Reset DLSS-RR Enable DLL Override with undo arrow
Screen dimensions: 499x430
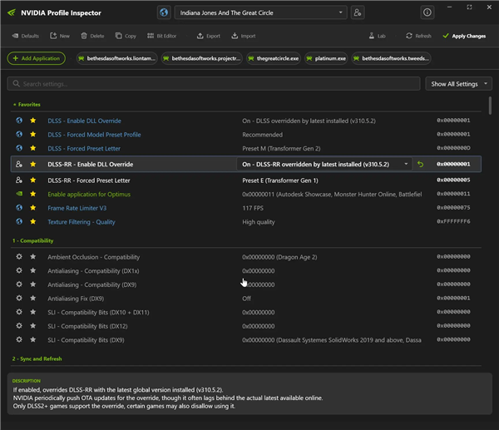point(420,164)
